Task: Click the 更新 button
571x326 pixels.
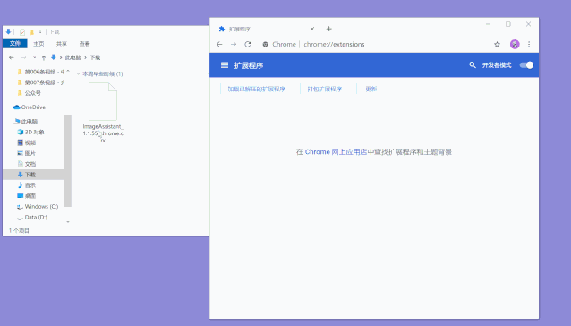Action: click(x=371, y=89)
